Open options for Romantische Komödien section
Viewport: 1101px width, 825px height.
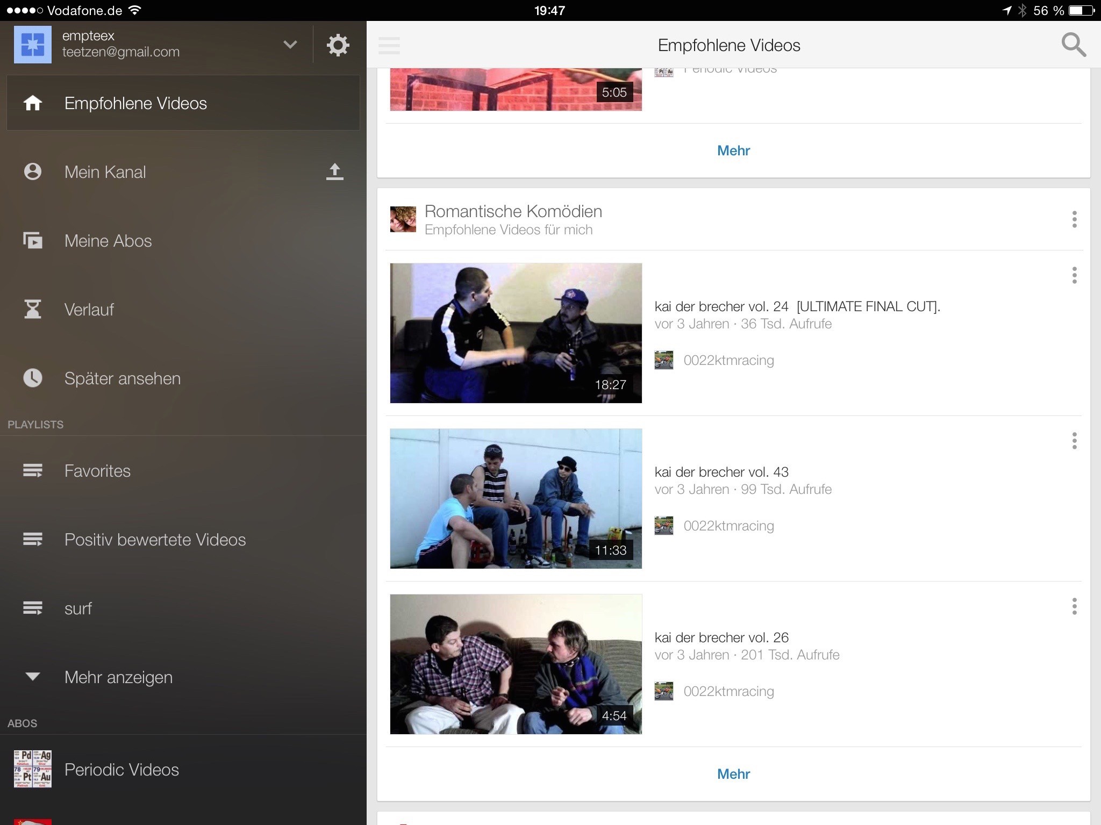point(1074,219)
